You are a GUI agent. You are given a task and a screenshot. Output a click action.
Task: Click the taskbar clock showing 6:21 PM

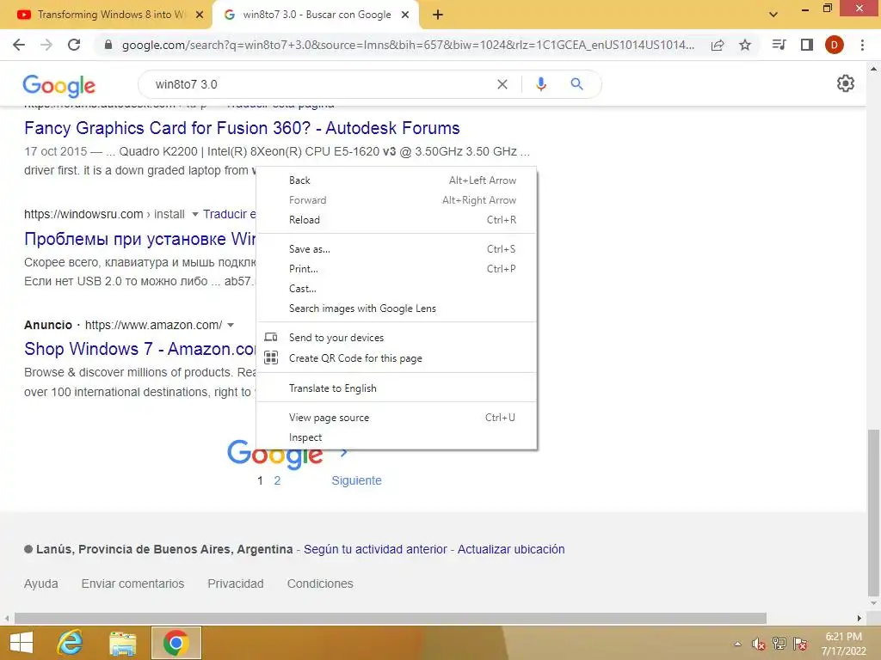[843, 644]
